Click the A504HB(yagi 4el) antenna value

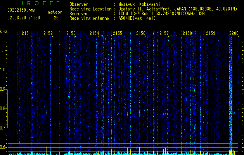point(137,18)
